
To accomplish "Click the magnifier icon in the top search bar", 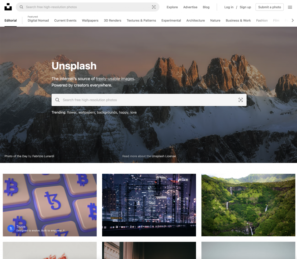I will tap(21, 7).
